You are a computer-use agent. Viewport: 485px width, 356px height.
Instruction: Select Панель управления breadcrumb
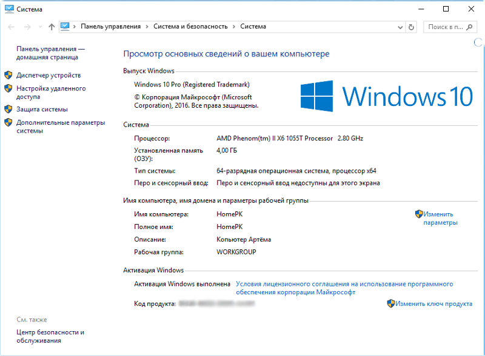(x=110, y=27)
